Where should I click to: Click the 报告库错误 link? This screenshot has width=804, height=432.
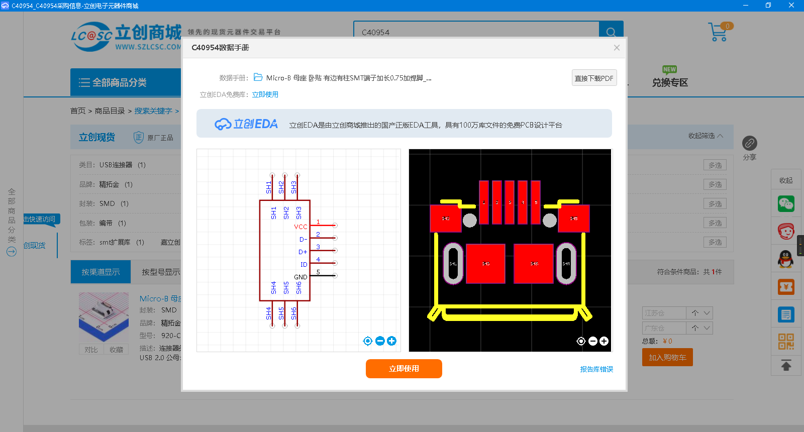coord(596,369)
